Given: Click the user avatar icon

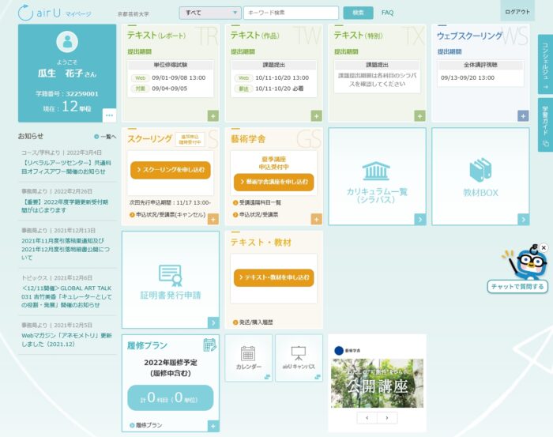Looking at the screenshot, I should click(x=67, y=43).
